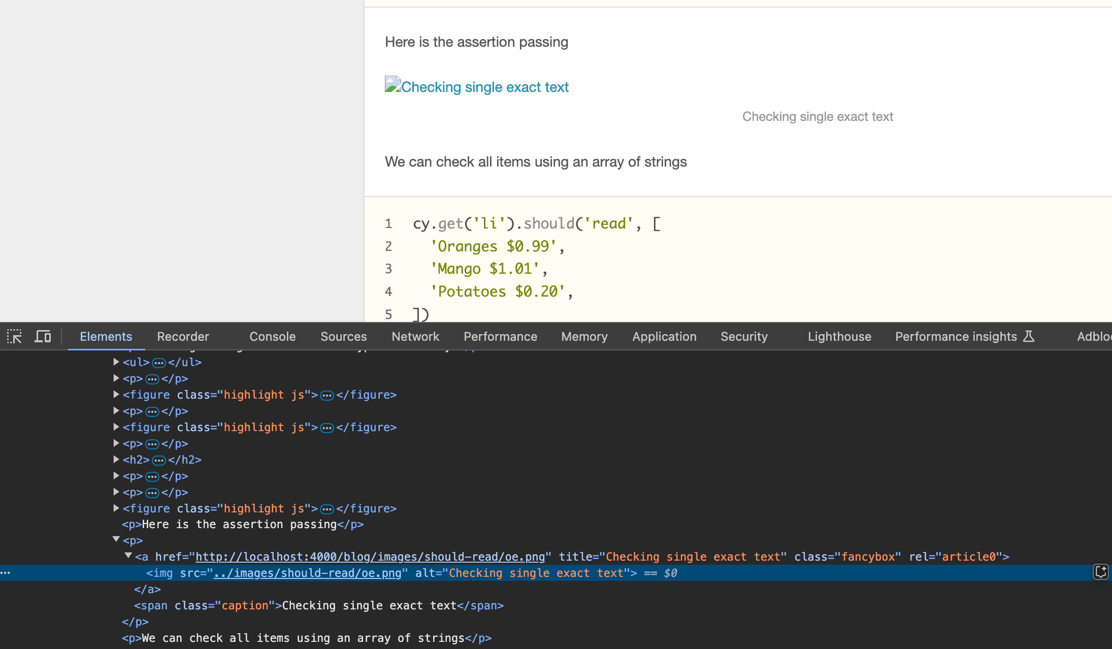Open the Console tab
Viewport: 1112px width, 649px height.
pos(272,336)
